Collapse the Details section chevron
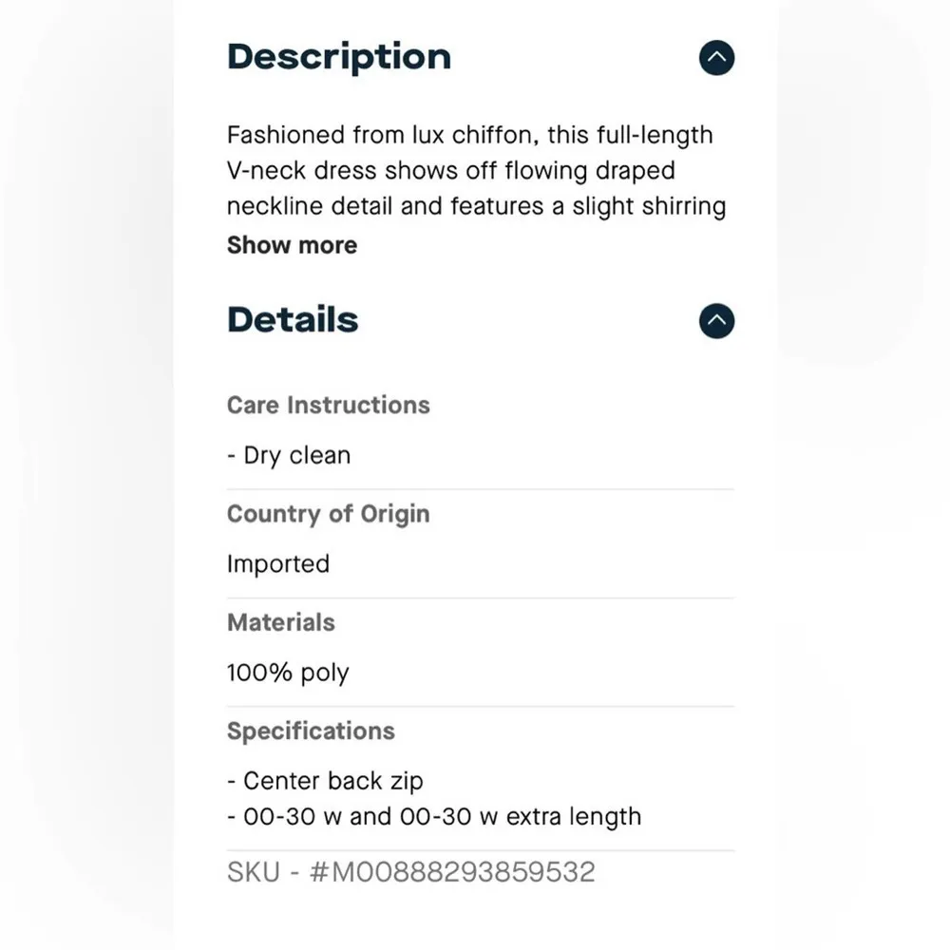The height and width of the screenshot is (950, 950). 717,321
